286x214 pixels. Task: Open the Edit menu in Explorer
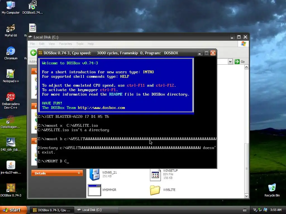pos(42,44)
